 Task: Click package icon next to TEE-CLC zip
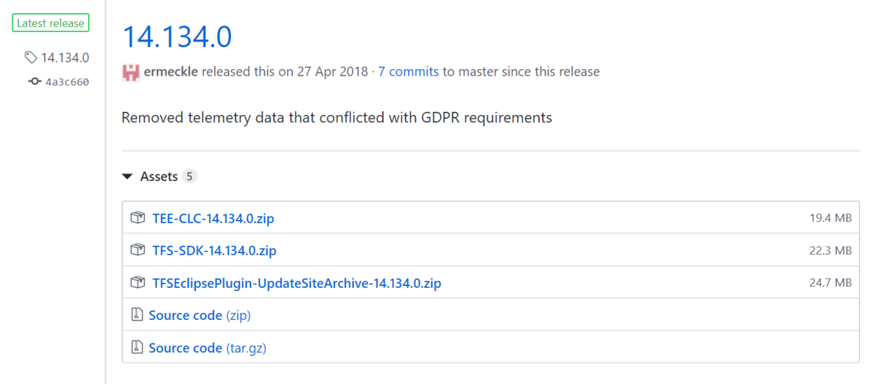[138, 218]
